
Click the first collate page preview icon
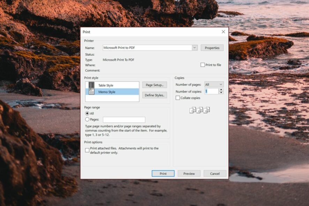pyautogui.click(x=192, y=110)
